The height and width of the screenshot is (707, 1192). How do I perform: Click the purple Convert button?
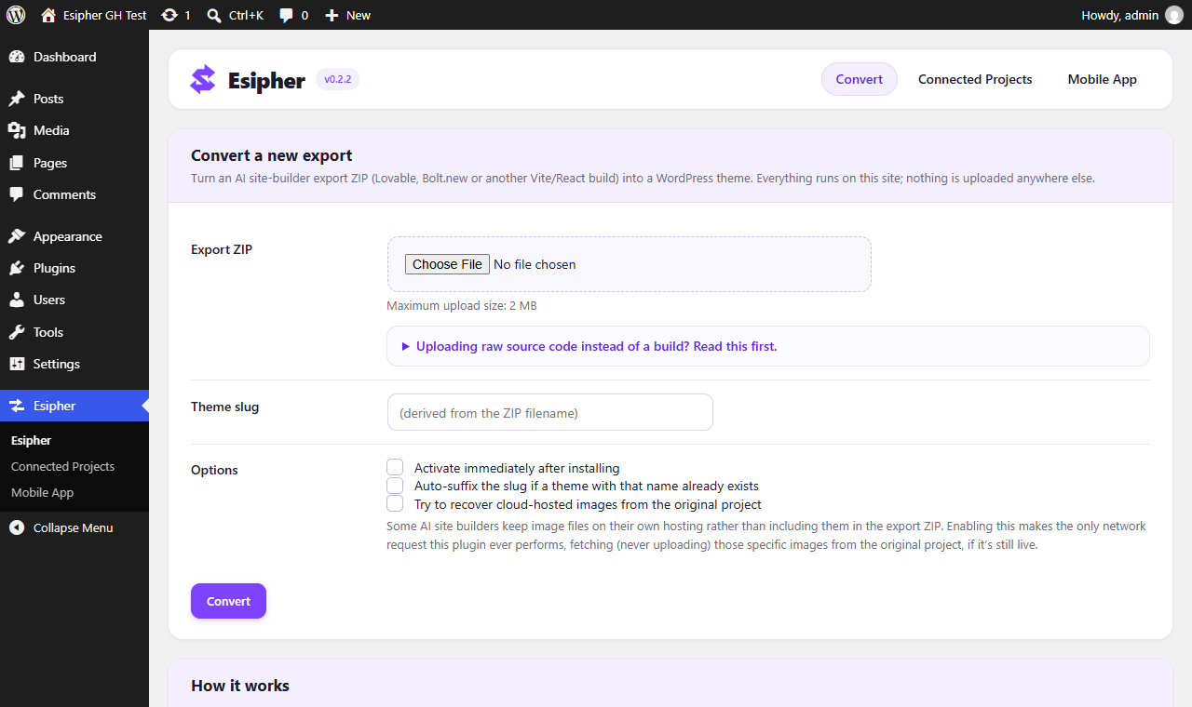(x=228, y=601)
